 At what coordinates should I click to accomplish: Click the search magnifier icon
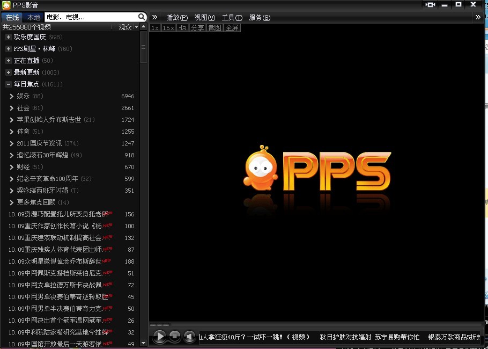click(142, 17)
